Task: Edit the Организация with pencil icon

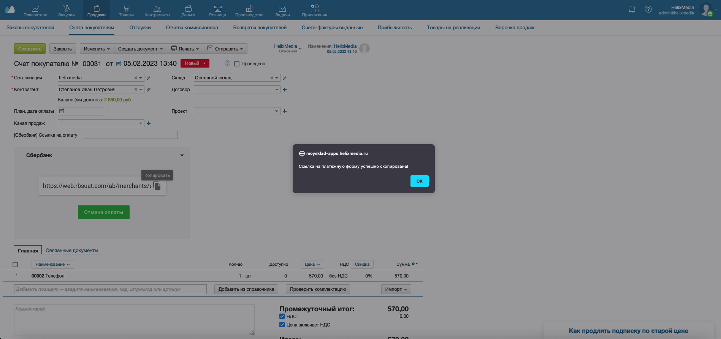Action: [149, 78]
